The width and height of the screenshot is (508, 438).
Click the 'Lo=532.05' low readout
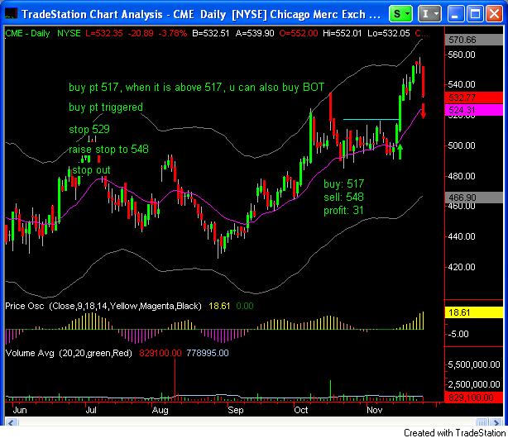click(x=389, y=33)
